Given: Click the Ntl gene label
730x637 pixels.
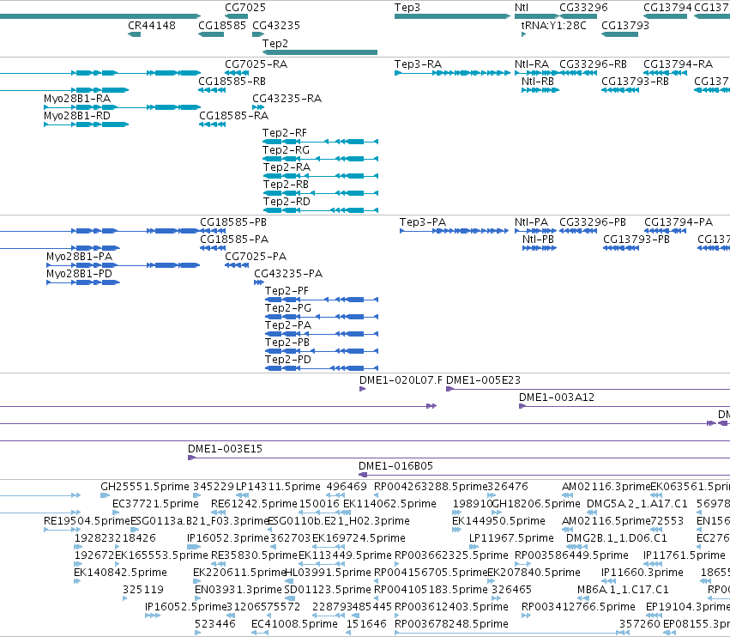Looking at the screenshot, I should click(522, 8).
